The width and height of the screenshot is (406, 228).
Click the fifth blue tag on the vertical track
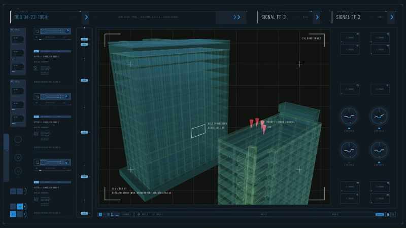pyautogui.click(x=84, y=177)
